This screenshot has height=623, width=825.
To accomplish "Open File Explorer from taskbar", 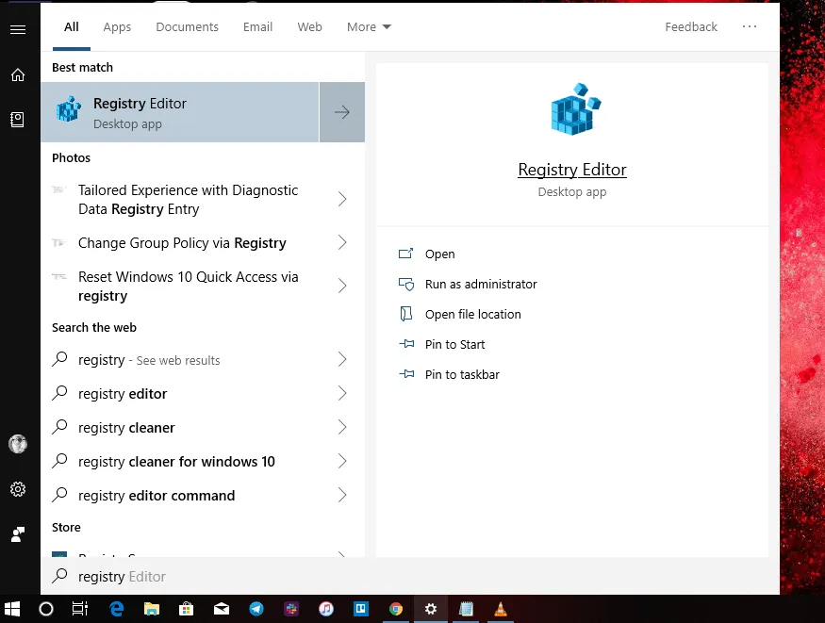I will tap(152, 609).
